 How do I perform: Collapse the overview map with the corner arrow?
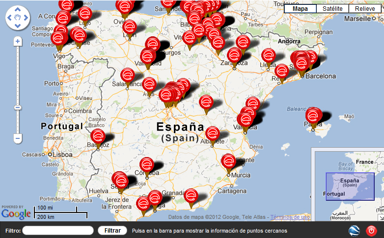pyautogui.click(x=382, y=217)
